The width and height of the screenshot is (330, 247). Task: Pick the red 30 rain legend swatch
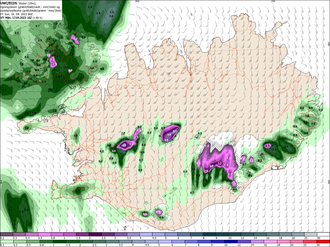[x=323, y=242]
